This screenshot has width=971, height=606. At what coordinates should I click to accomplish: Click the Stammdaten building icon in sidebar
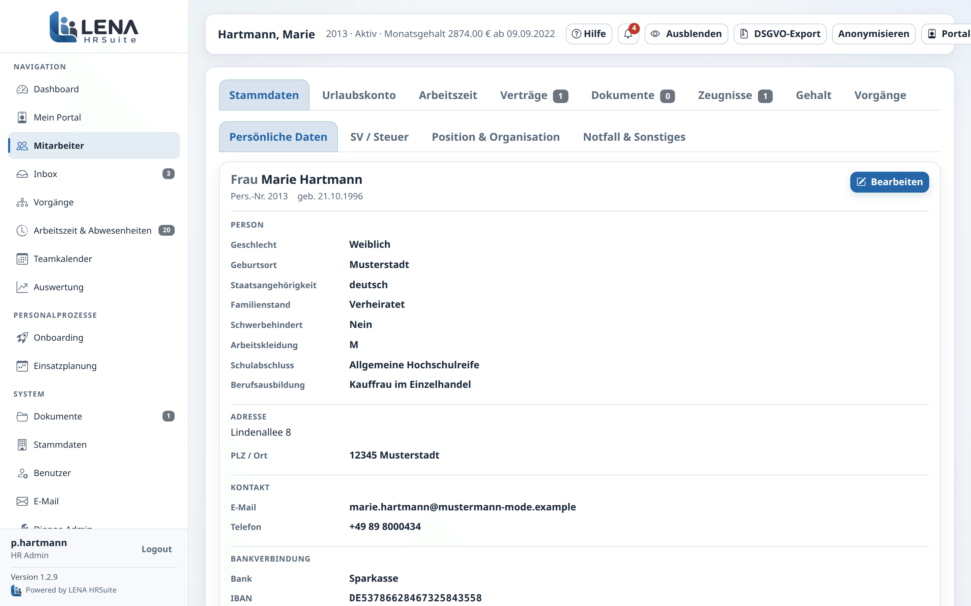pos(22,444)
